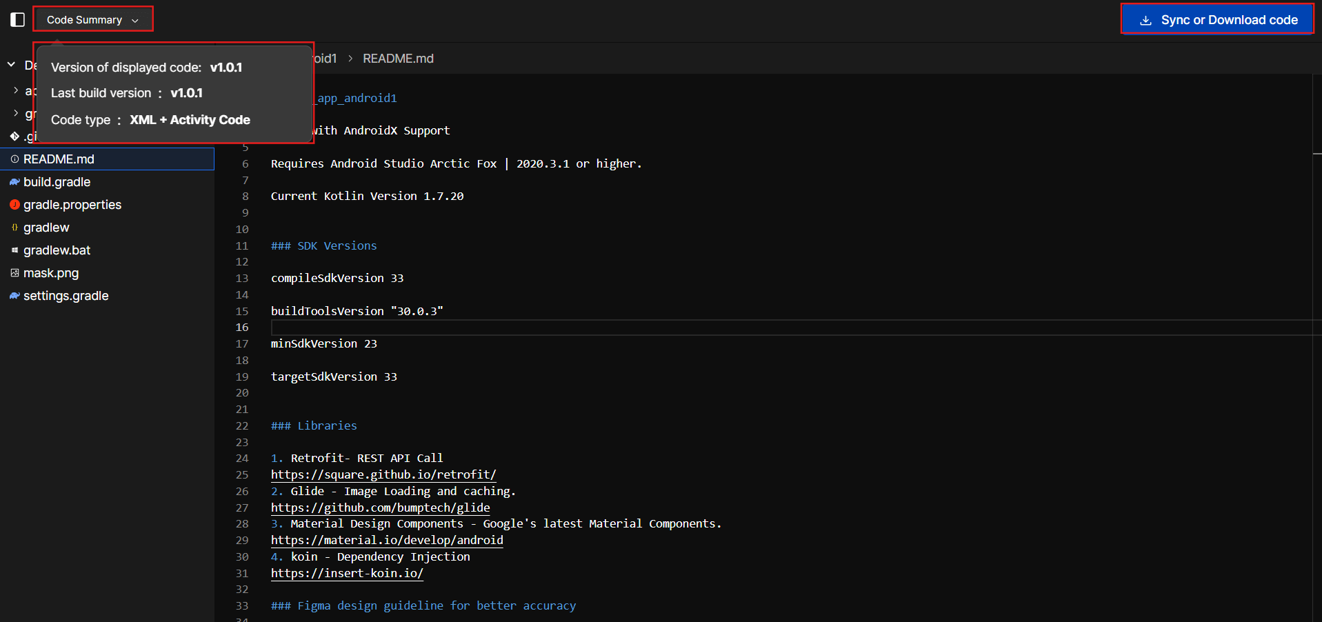The width and height of the screenshot is (1322, 622).
Task: Collapse the root project folder chevron
Action: (x=11, y=65)
